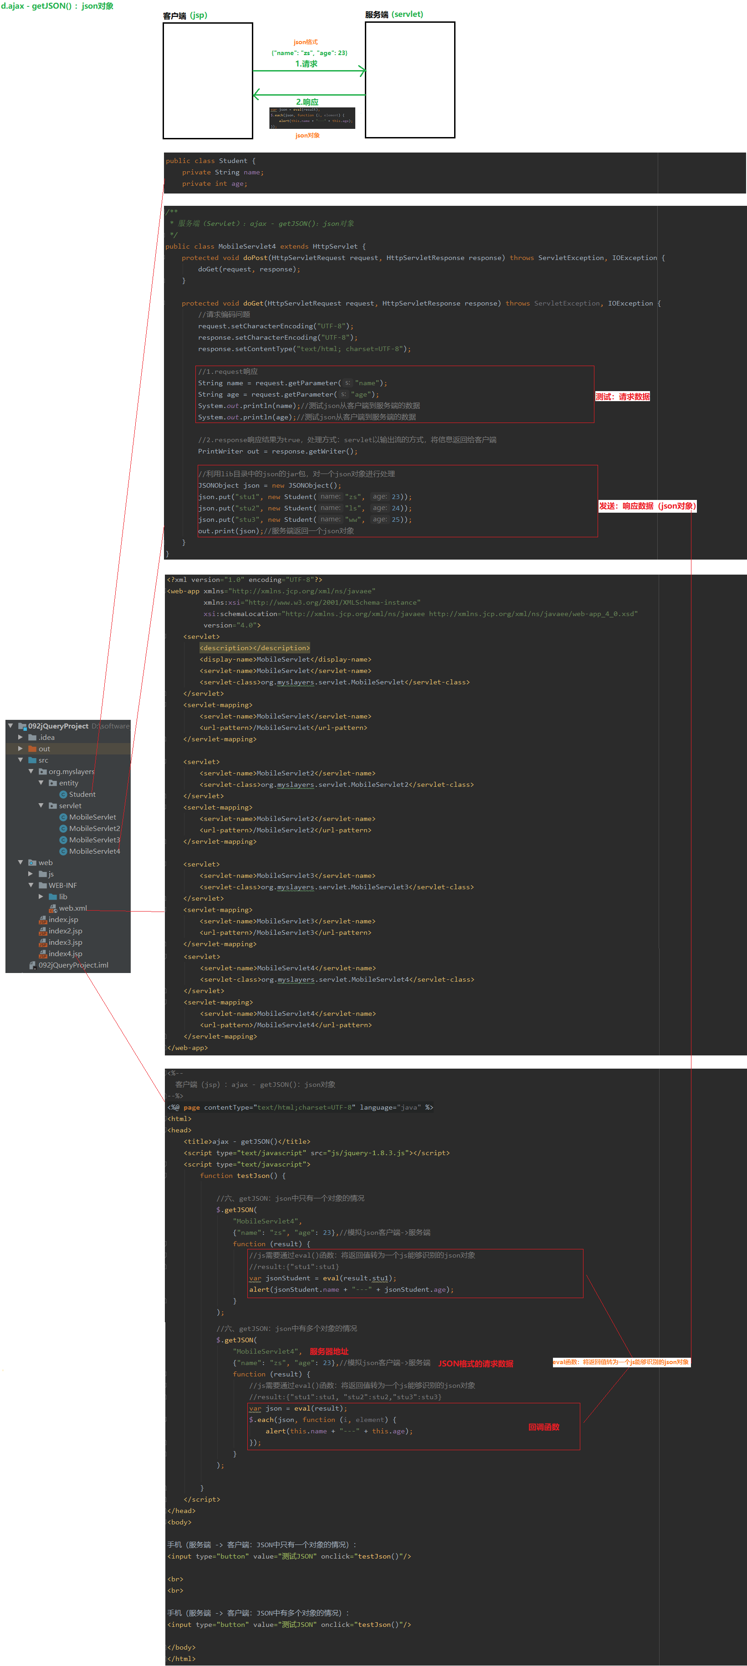
Task: Click the MobileServlet class icon
Action: coord(63,817)
